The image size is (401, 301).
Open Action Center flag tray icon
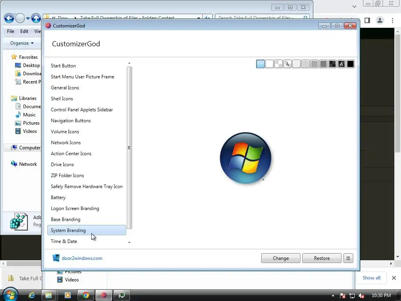[x=343, y=296]
